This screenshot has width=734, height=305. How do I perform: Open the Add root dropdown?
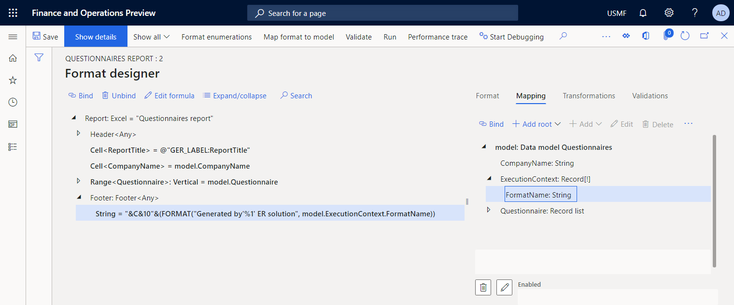[536, 124]
